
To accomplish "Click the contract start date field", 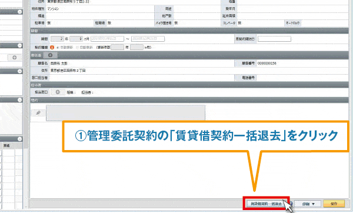I will 107,39.
